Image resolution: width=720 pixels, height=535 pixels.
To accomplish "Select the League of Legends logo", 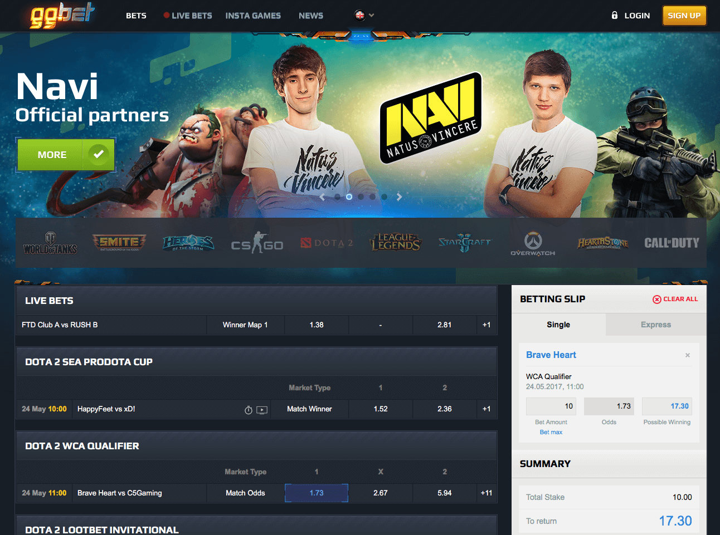I will click(x=395, y=242).
